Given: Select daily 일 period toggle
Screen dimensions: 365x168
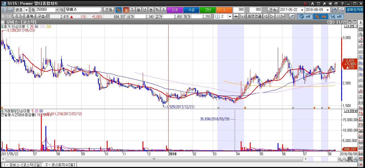Looking at the screenshot, I should click(126, 10).
